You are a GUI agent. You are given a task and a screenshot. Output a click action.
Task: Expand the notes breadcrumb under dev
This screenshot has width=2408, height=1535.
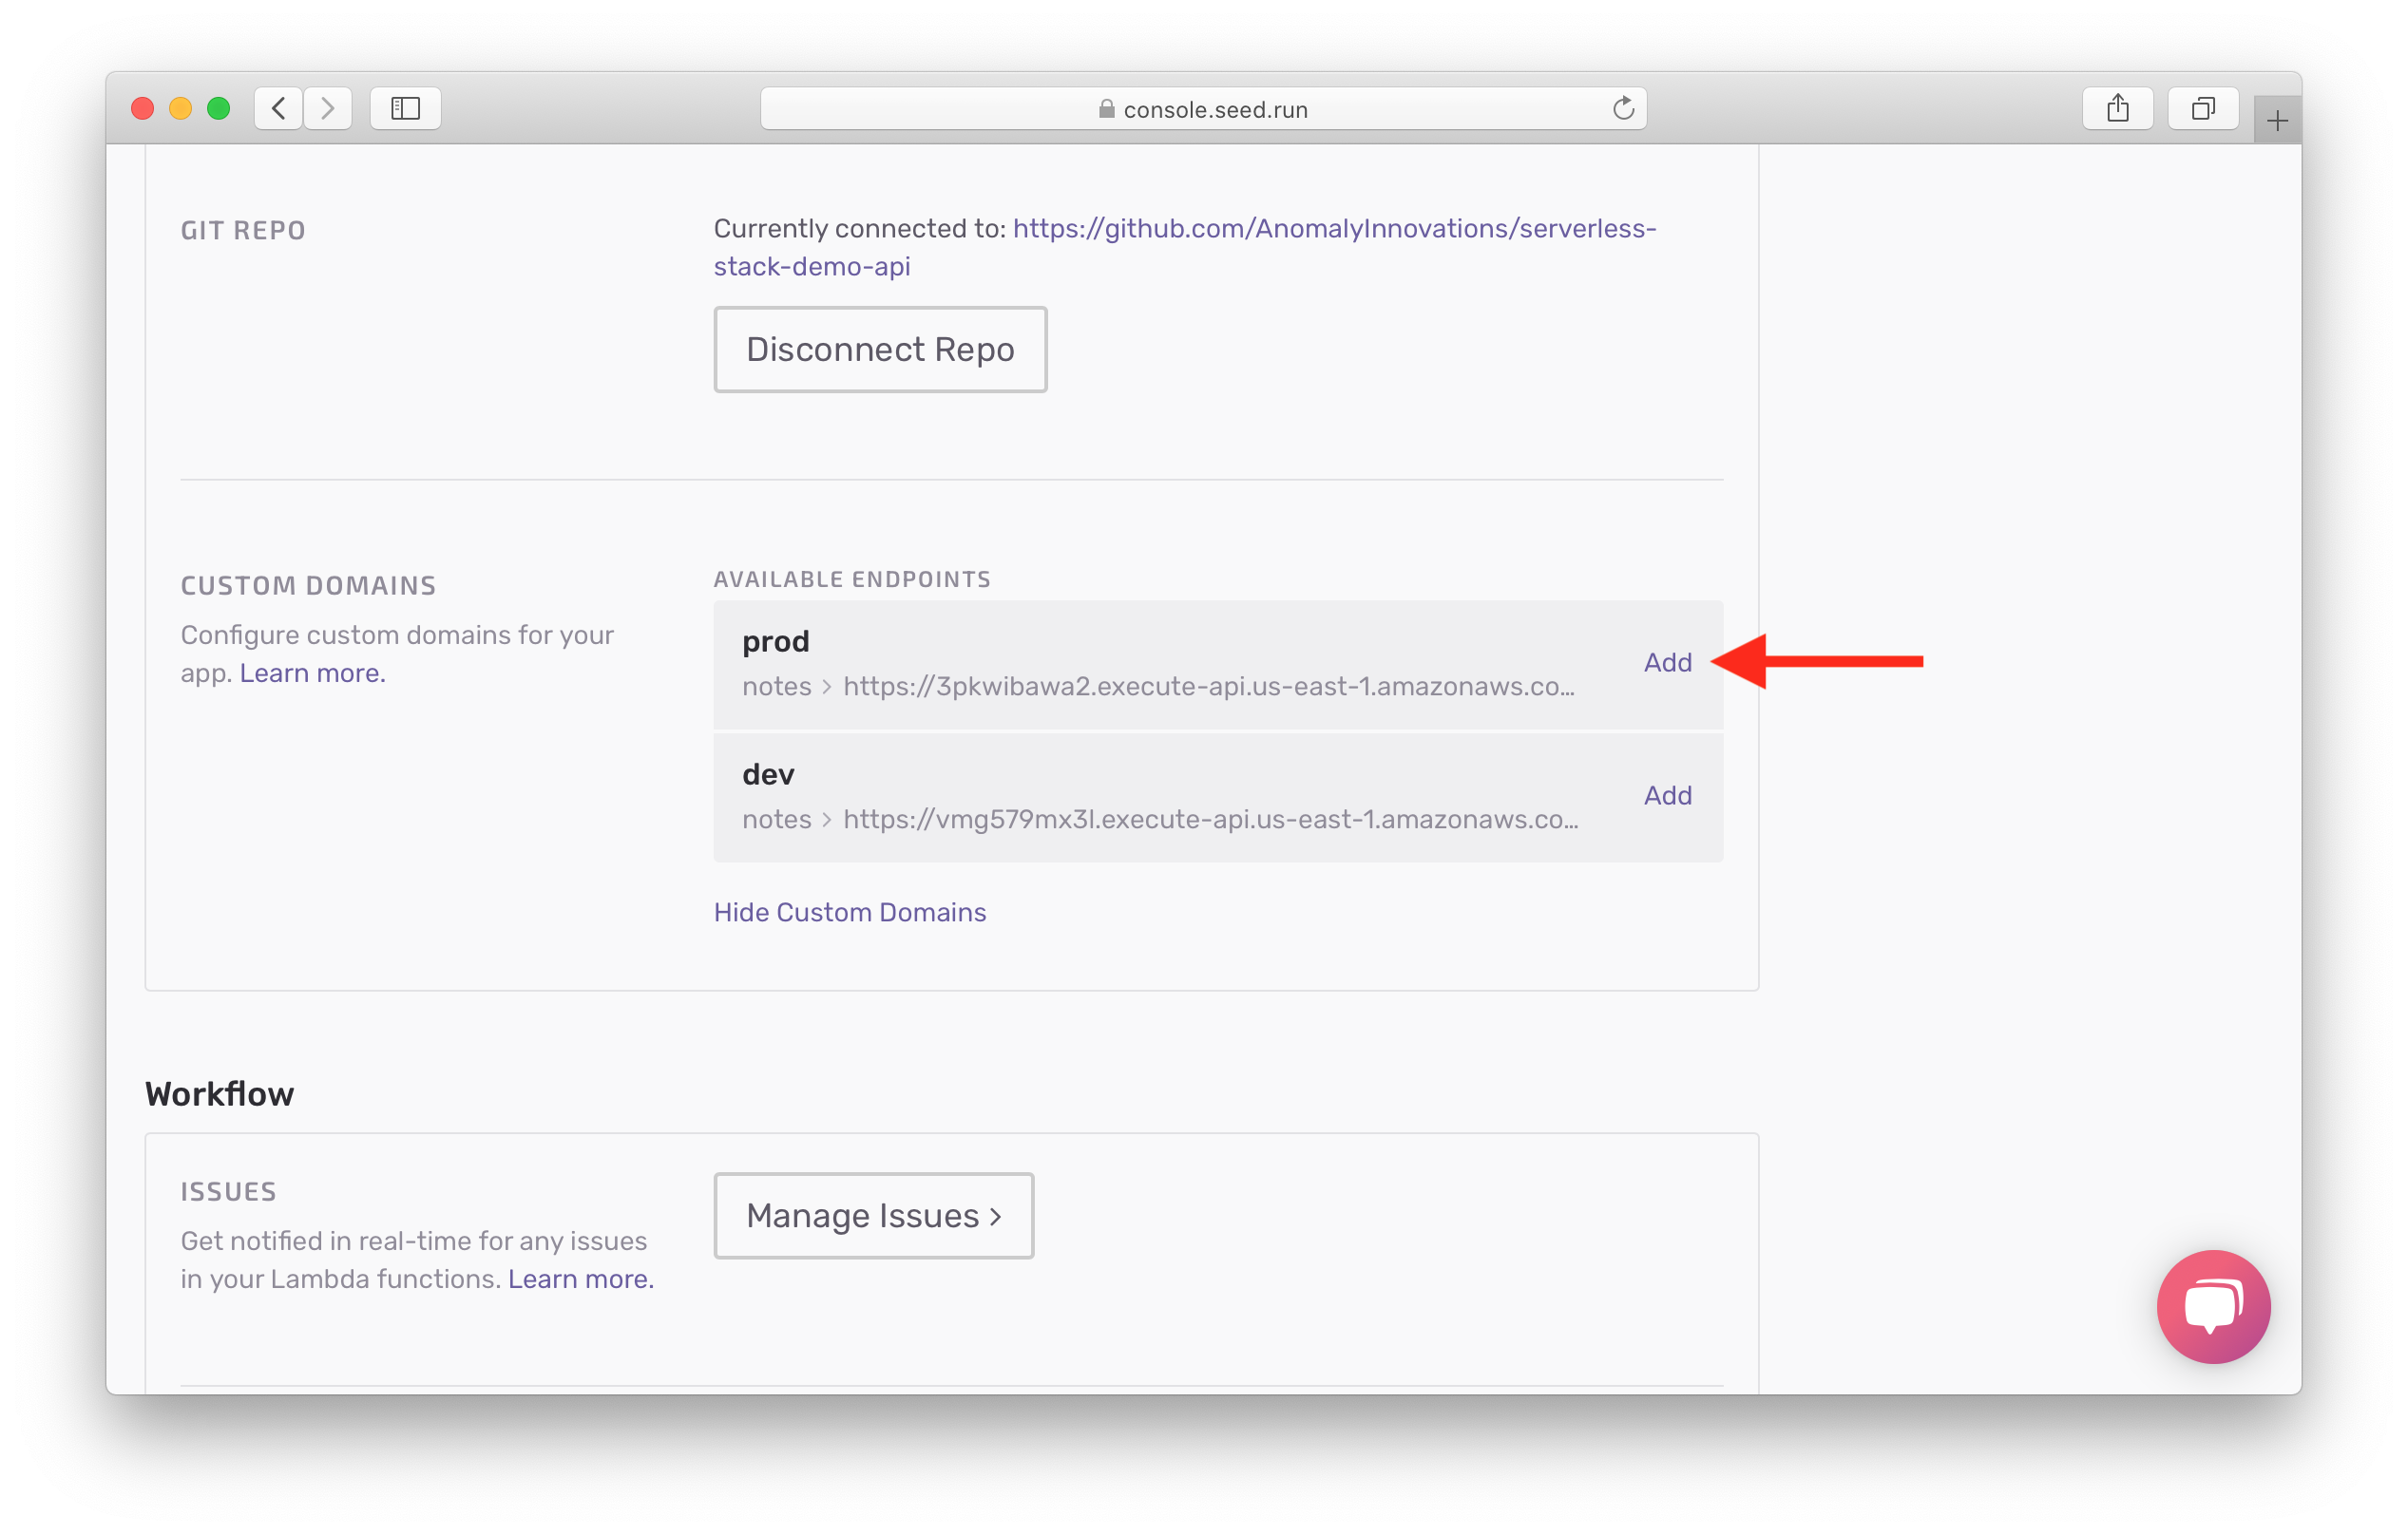[777, 820]
